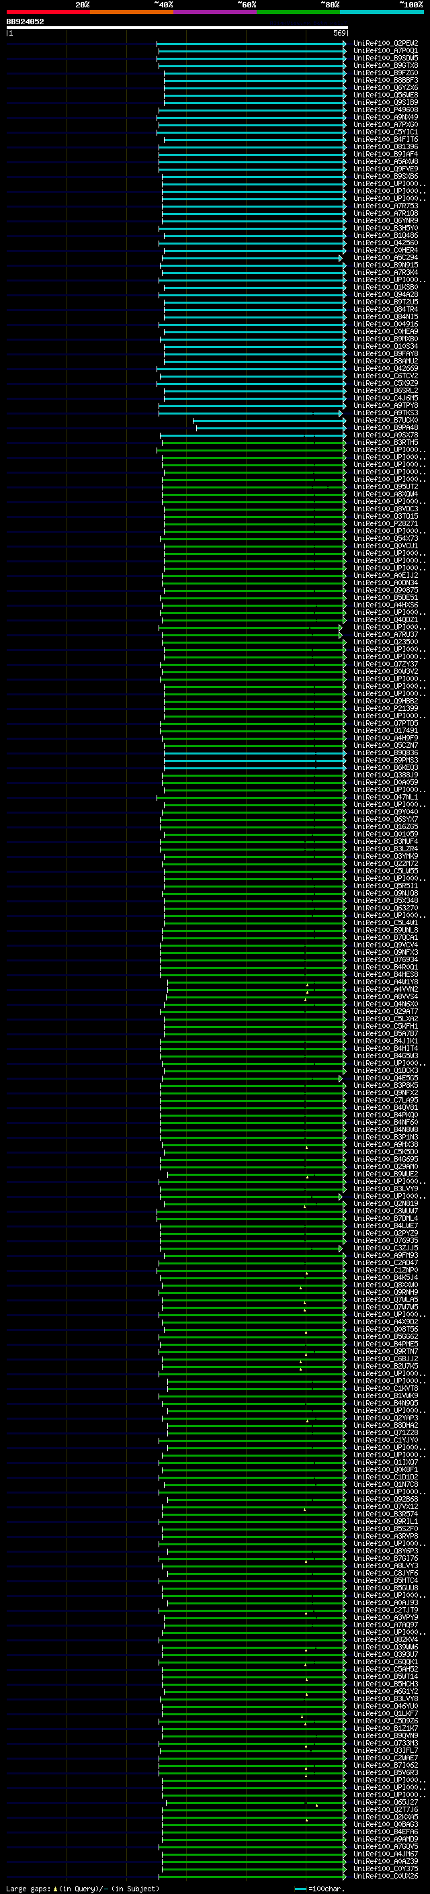Select the UniRef100_P21399 label
This screenshot has width=430, height=1894.
[x=385, y=709]
